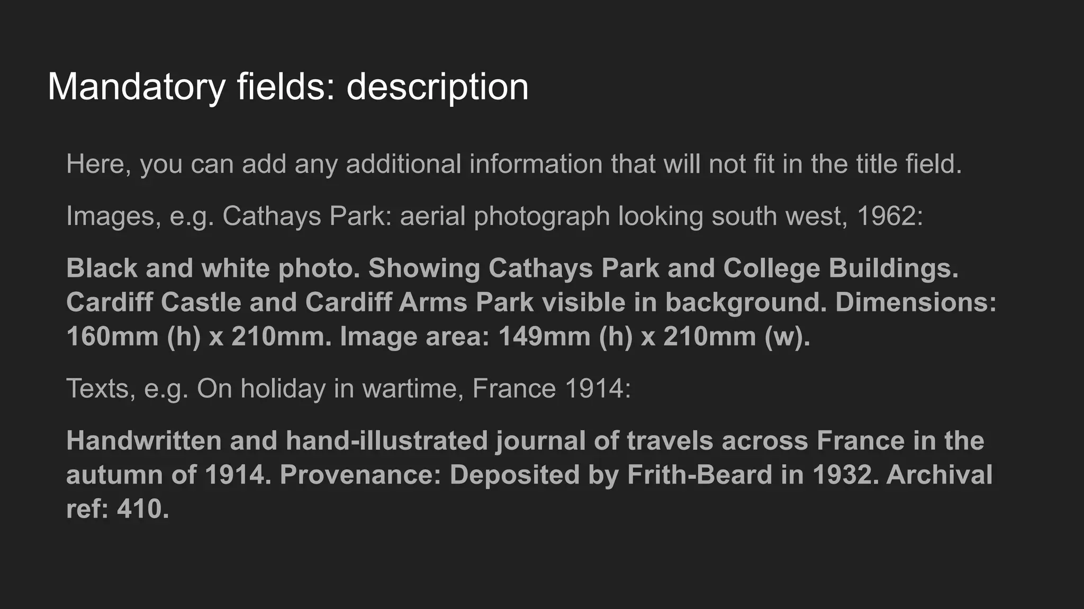
Task: Click the 'College Buildings.' phrase
Action: coord(841,268)
